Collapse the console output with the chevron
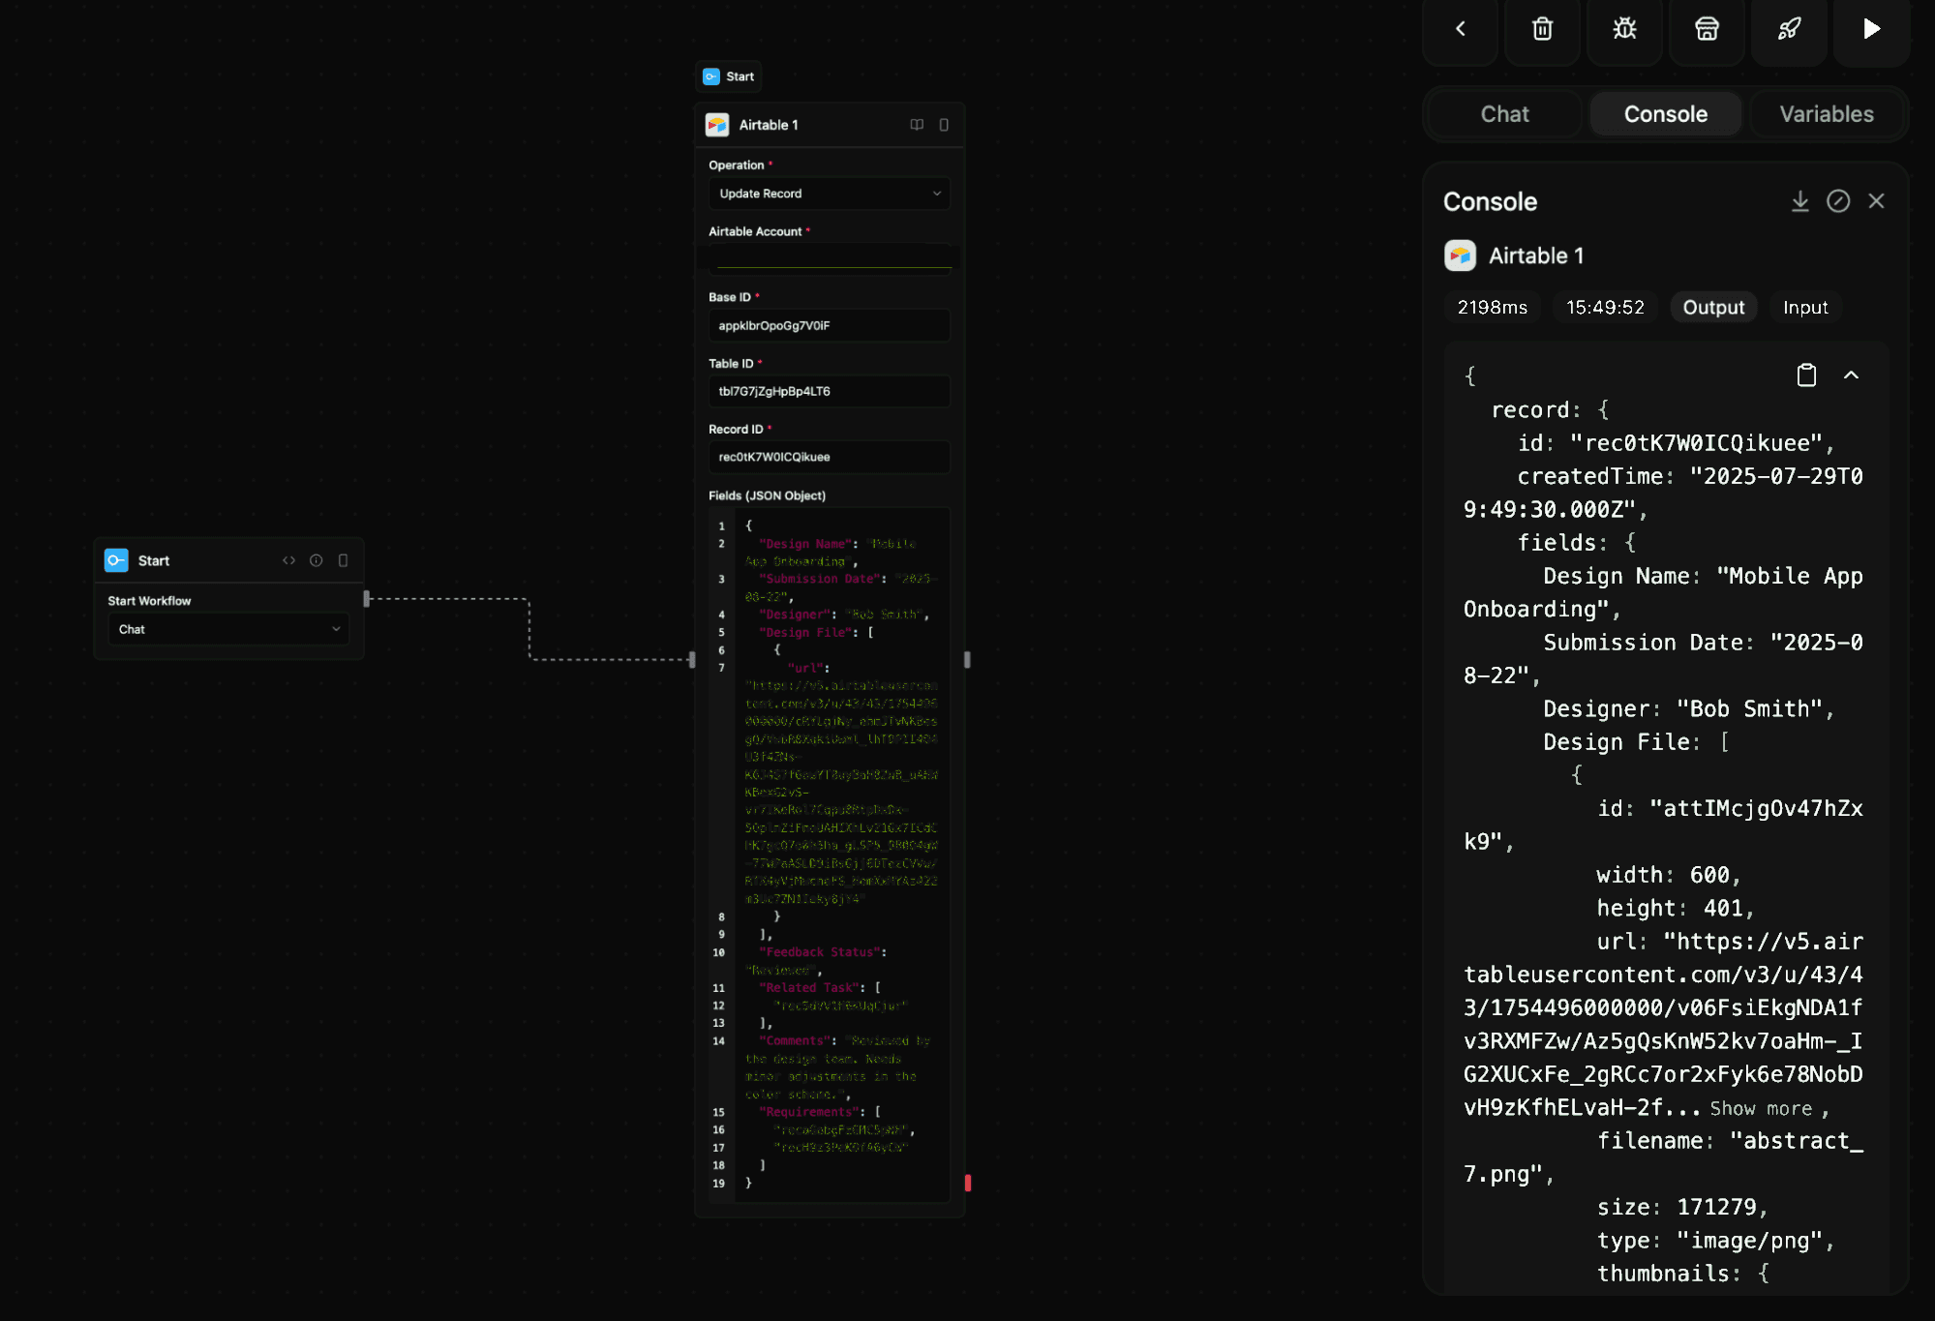This screenshot has height=1321, width=1935. pyautogui.click(x=1852, y=375)
